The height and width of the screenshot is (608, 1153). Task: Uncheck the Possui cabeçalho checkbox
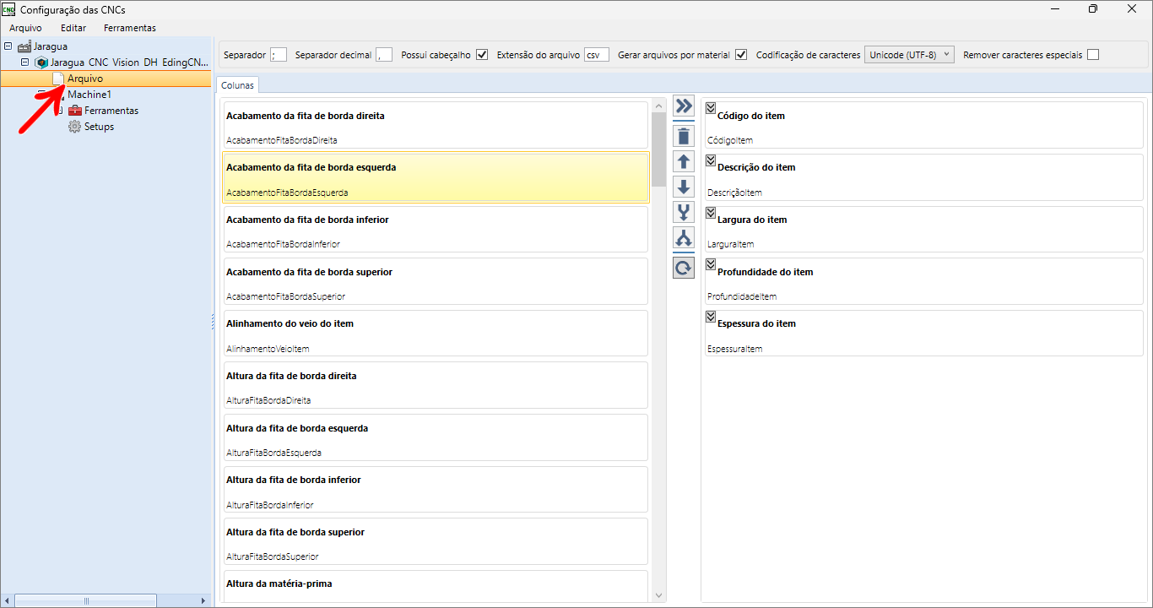pyautogui.click(x=482, y=55)
